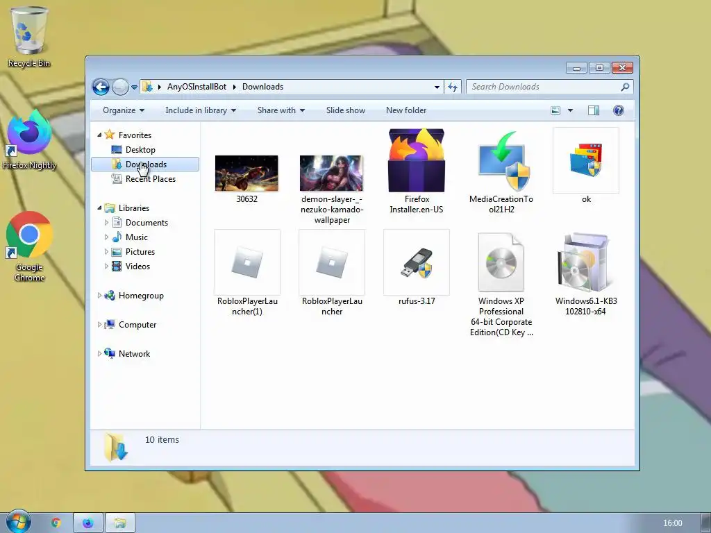This screenshot has width=711, height=533.
Task: Open Desktop under Favorites
Action: 140,150
